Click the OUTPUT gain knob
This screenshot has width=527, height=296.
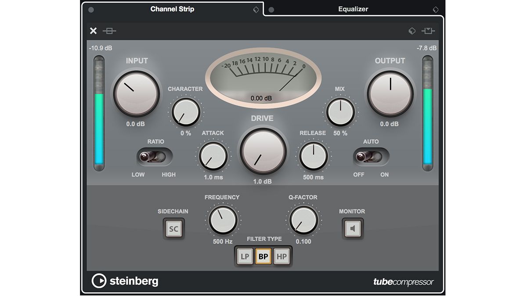click(x=390, y=93)
